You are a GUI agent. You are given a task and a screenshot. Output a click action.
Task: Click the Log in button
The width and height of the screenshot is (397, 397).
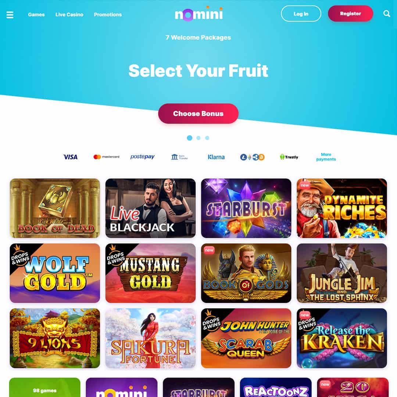(x=301, y=14)
